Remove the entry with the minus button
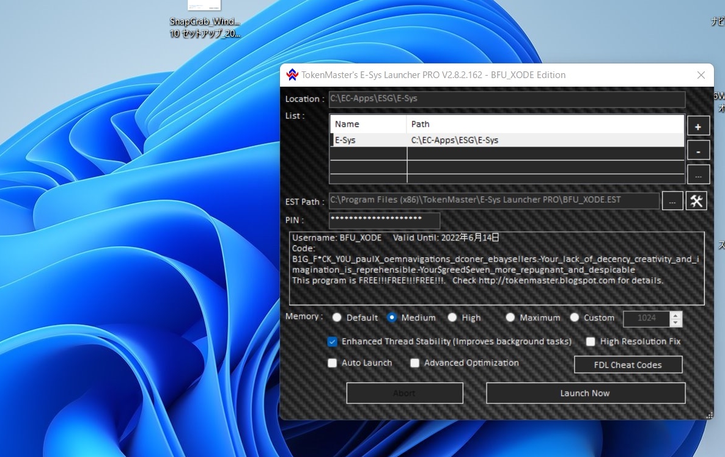Screen dimensions: 725x457 [698, 151]
